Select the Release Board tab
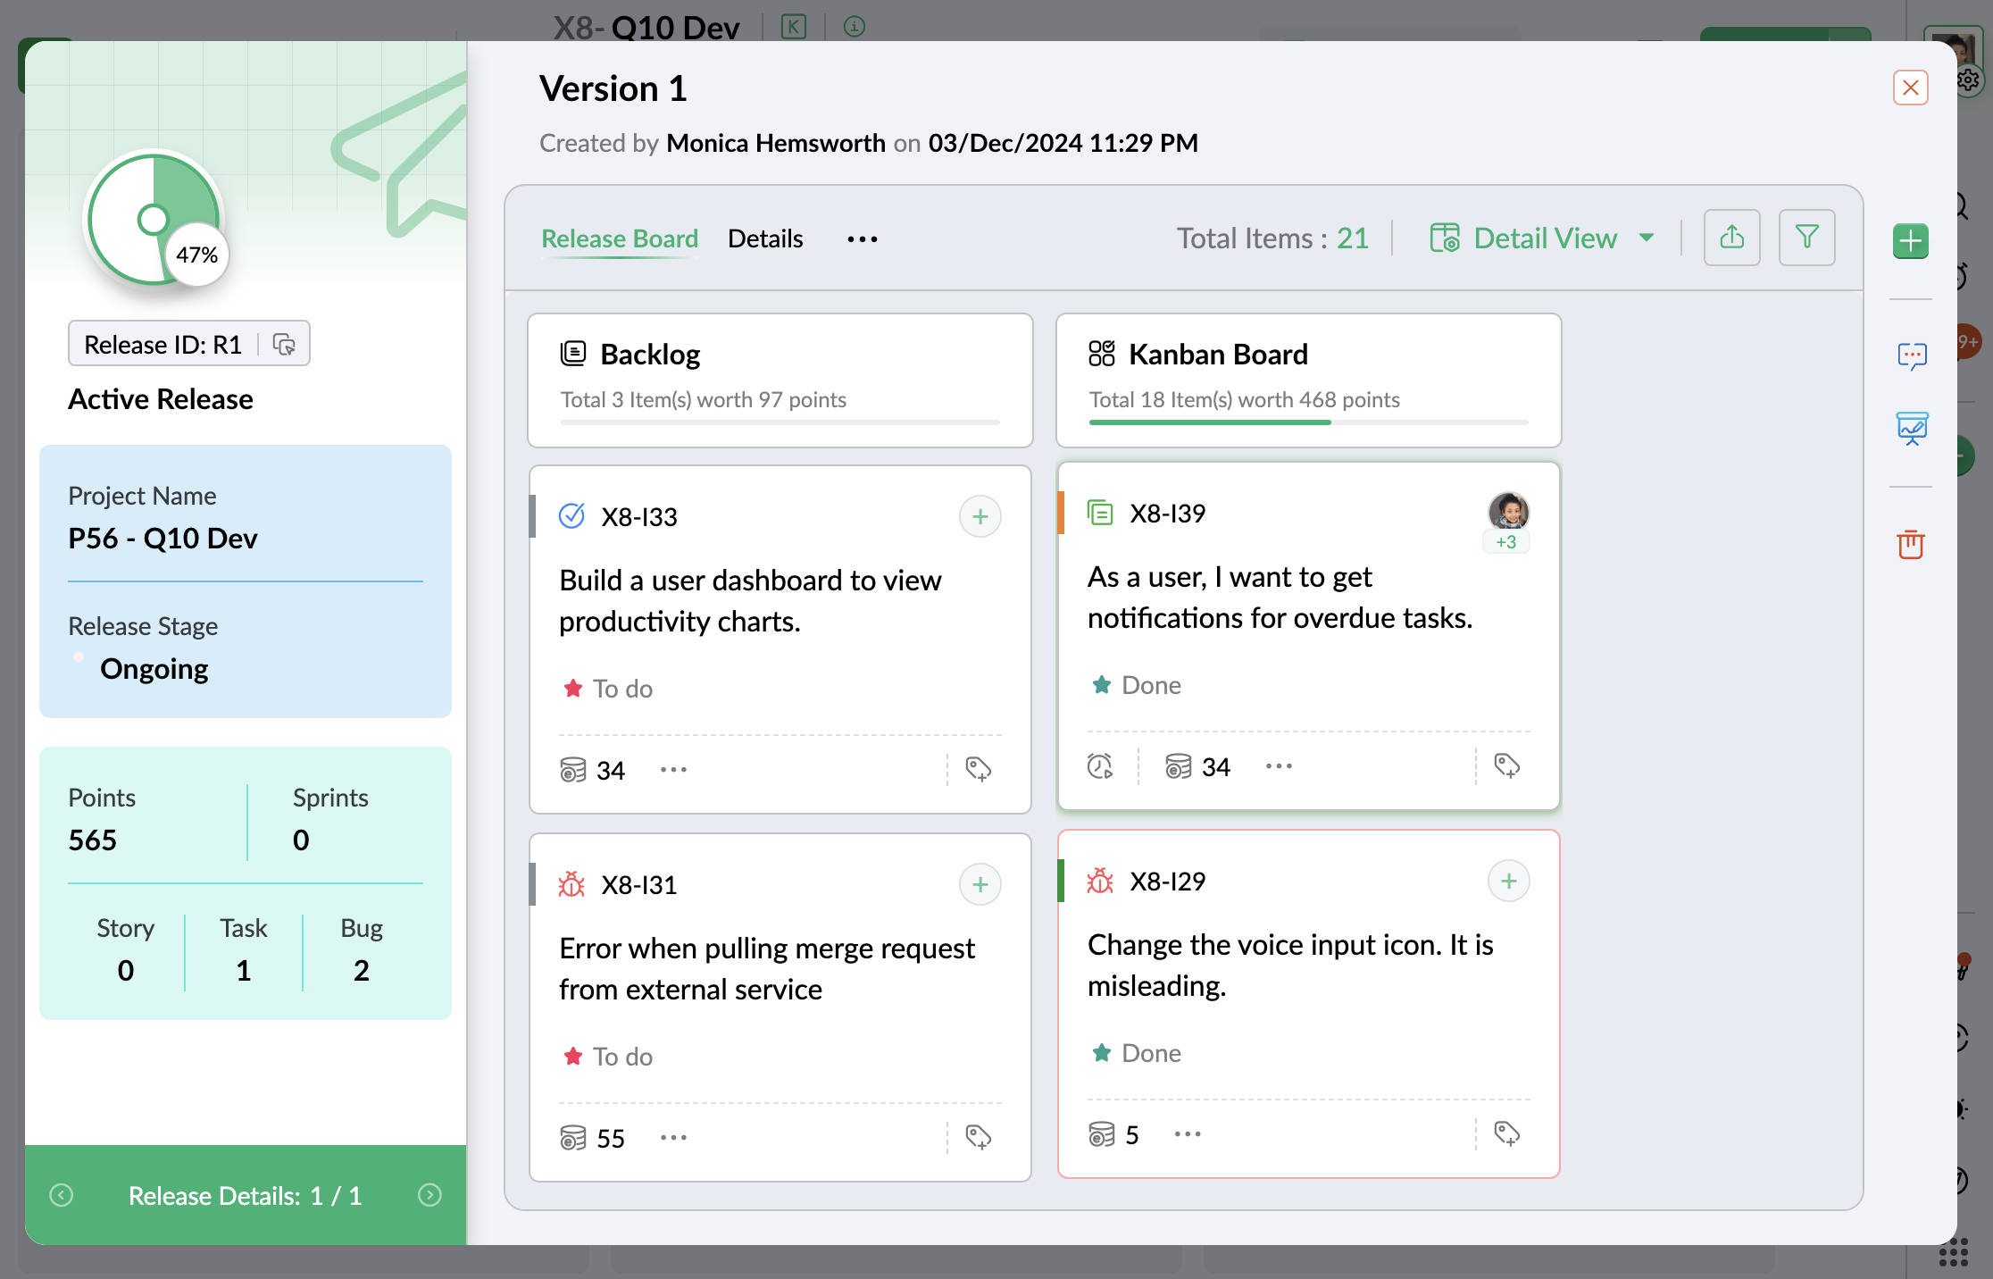 click(x=620, y=239)
